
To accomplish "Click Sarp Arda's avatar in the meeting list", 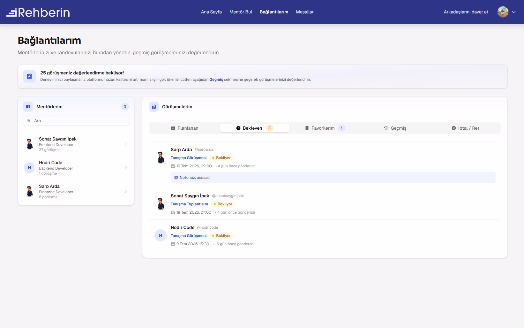I will coord(161,157).
